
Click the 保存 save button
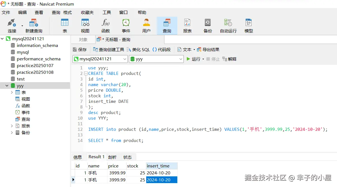[x=80, y=49]
